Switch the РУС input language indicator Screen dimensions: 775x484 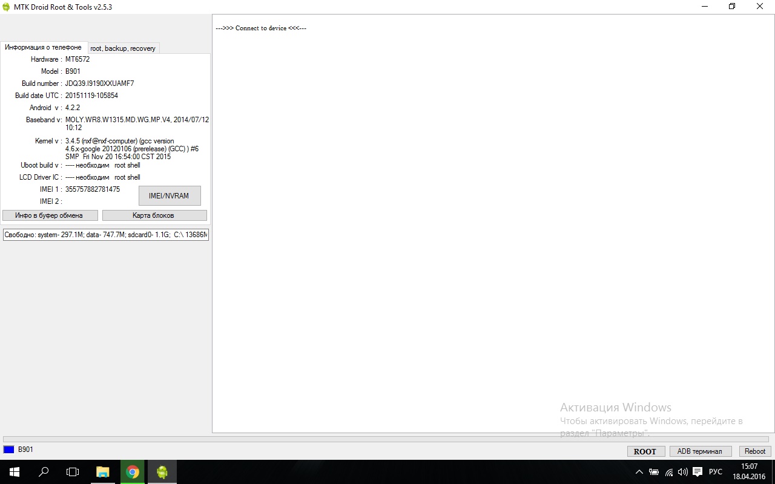coord(716,472)
